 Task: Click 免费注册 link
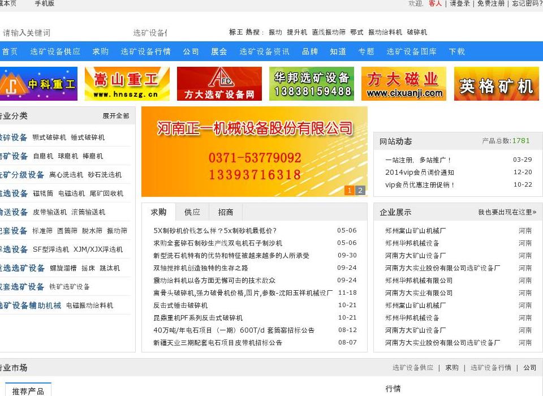tap(491, 3)
